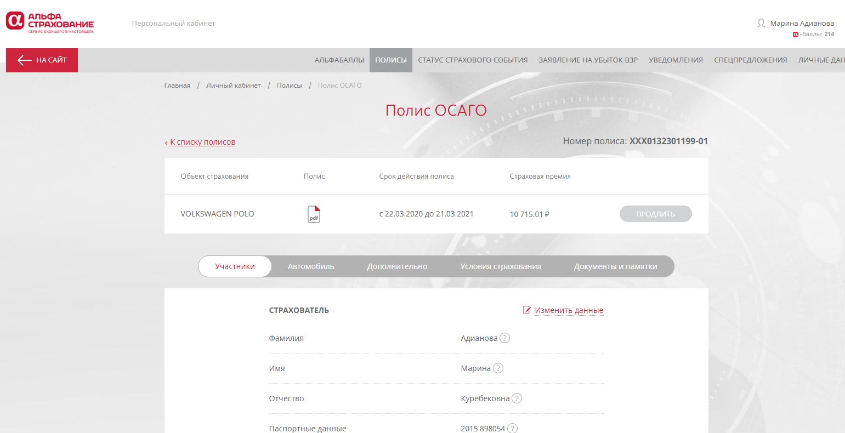Click the premium amount 10 715.01 ₽
This screenshot has height=433, width=845.
click(530, 214)
